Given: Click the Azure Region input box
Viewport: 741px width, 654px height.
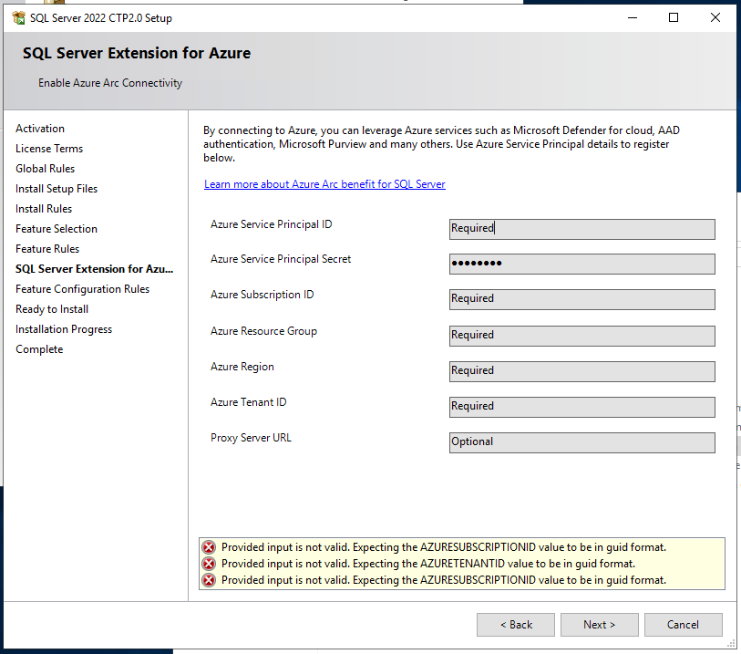Looking at the screenshot, I should (581, 370).
